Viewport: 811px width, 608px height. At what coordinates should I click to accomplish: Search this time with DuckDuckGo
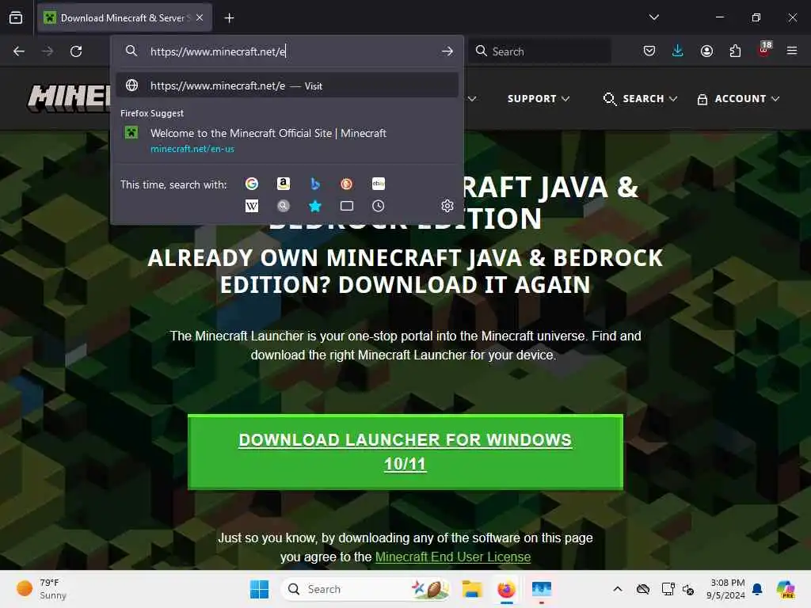pos(347,184)
